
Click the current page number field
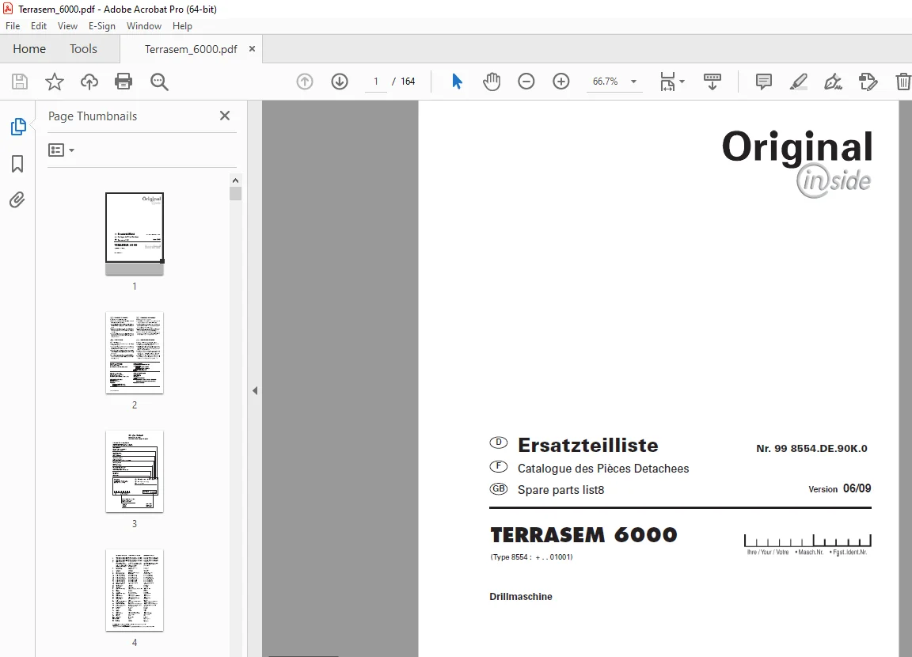point(376,82)
